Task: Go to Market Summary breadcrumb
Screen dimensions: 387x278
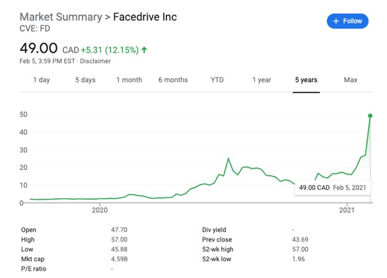Action: pyautogui.click(x=61, y=17)
